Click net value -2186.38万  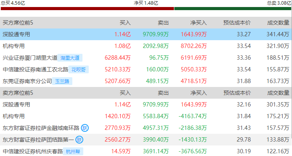coord(193,128)
